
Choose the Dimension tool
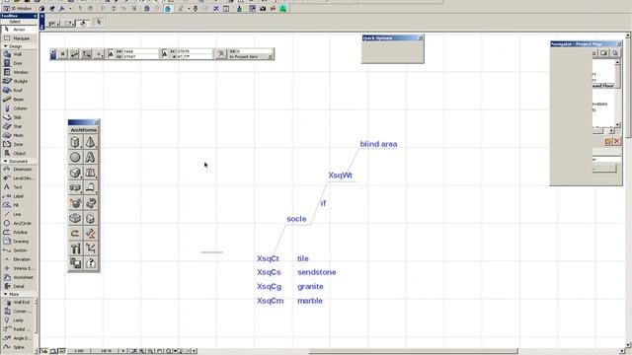click(x=18, y=169)
